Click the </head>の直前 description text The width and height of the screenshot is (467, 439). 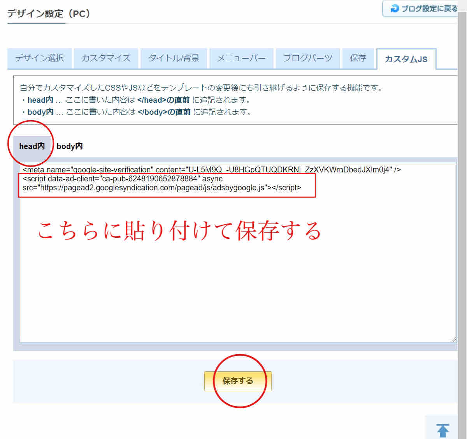163,100
